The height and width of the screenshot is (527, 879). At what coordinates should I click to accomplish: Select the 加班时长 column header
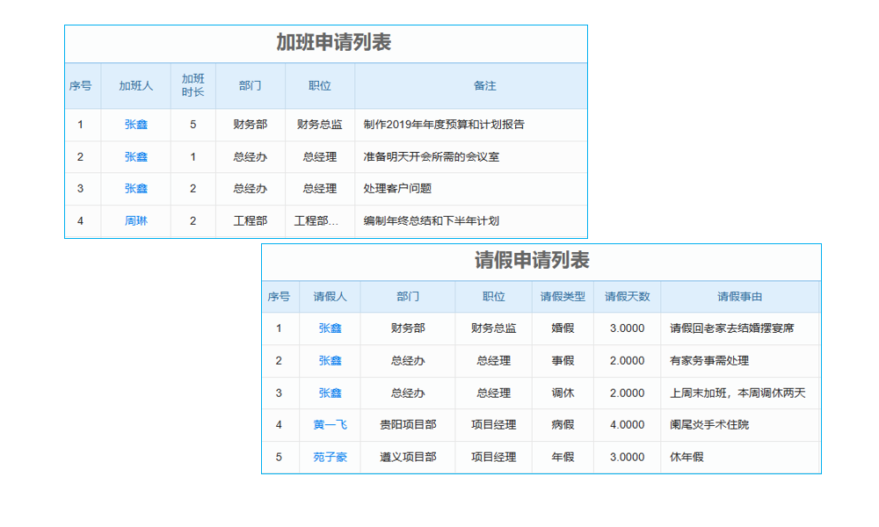tap(193, 85)
